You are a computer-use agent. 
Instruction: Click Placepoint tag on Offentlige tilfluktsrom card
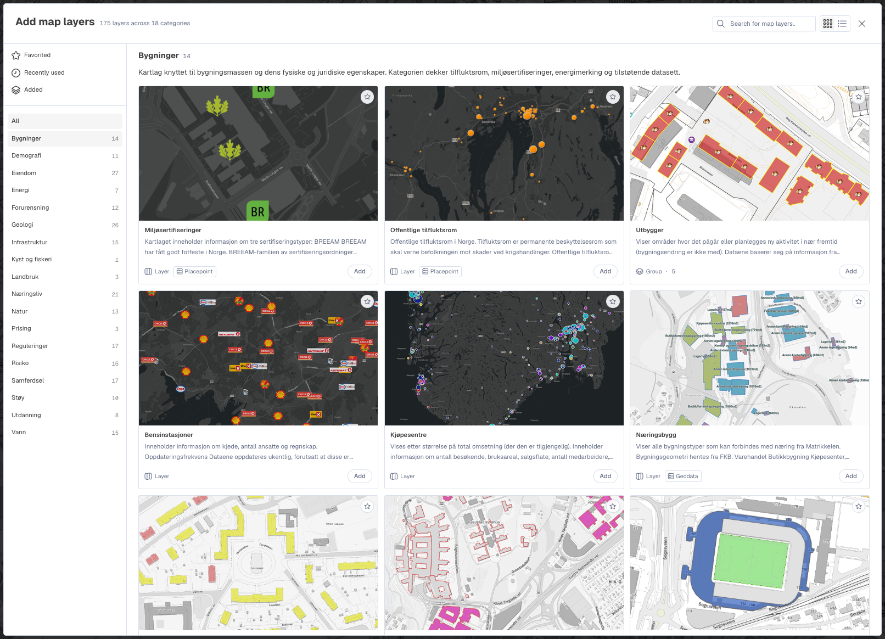440,271
